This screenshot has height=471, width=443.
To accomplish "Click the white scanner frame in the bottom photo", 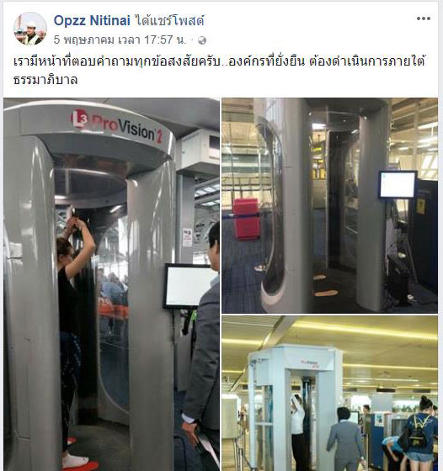I will pyautogui.click(x=295, y=407).
